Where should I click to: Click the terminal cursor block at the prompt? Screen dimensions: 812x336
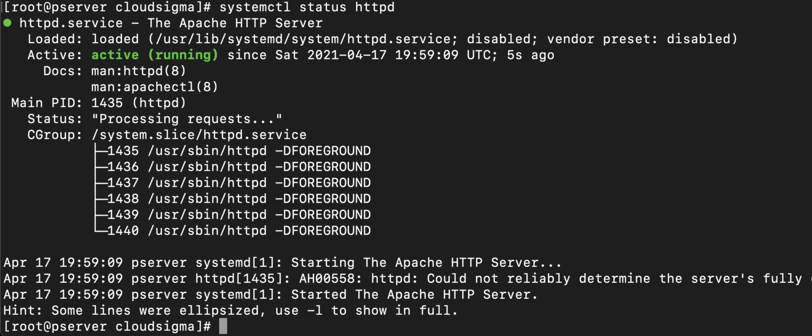click(223, 327)
